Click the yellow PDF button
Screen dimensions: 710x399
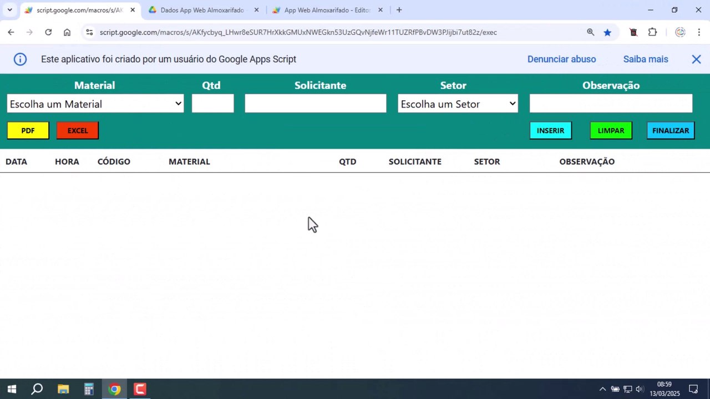pyautogui.click(x=28, y=131)
